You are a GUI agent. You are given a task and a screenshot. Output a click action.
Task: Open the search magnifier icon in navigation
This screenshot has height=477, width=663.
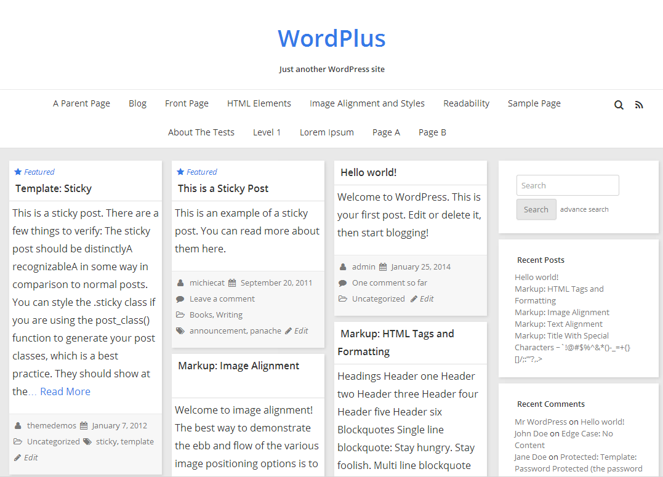pyautogui.click(x=619, y=105)
